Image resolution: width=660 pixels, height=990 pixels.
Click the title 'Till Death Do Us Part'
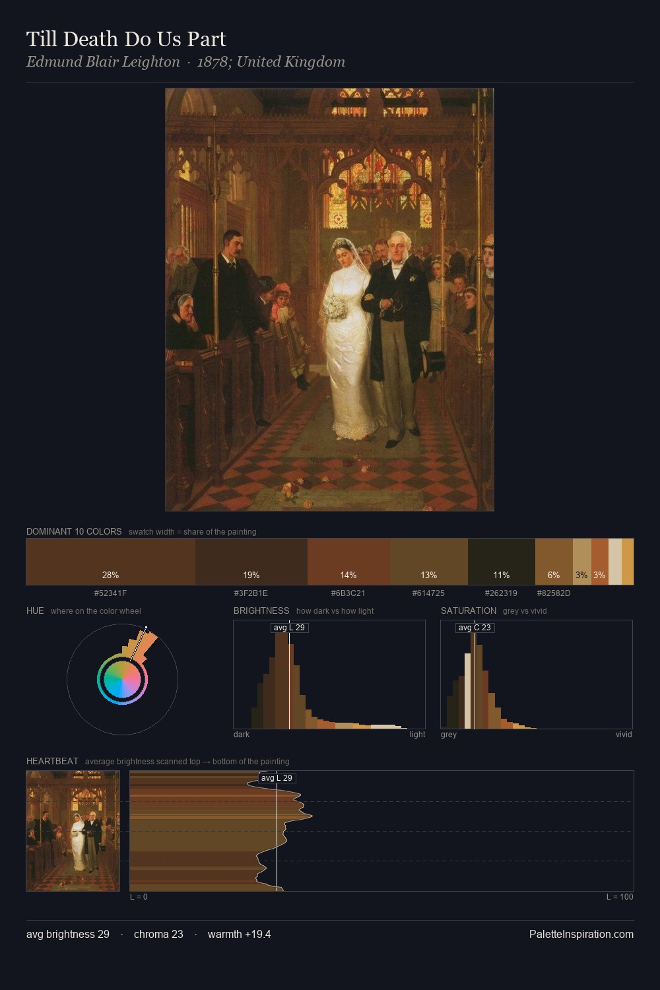pos(126,40)
